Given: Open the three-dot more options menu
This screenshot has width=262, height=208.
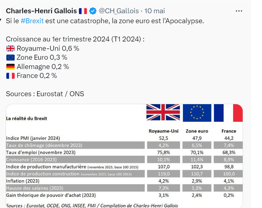Looking at the screenshot, I should [x=239, y=11].
